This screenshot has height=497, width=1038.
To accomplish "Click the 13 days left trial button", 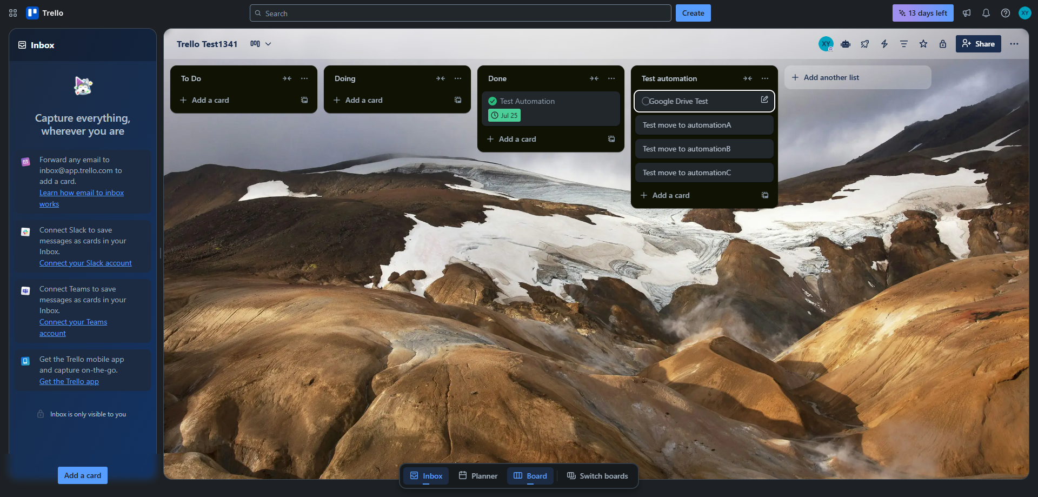I will pos(923,13).
